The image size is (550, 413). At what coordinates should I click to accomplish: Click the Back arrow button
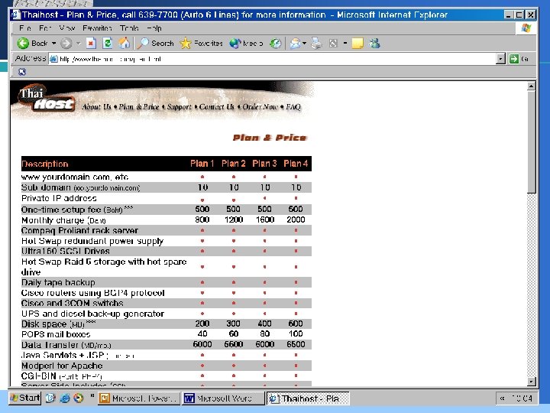[x=32, y=44]
